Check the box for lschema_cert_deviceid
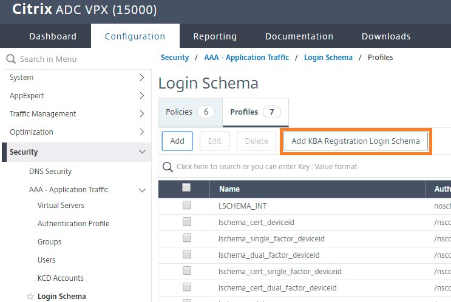 (x=187, y=221)
